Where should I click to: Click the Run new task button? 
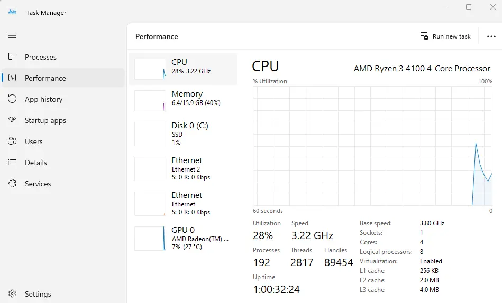coord(445,36)
